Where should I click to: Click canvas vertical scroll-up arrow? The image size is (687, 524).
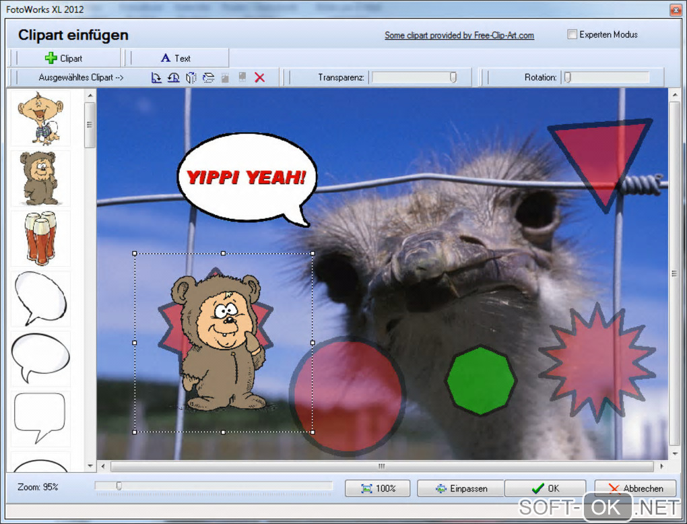(675, 94)
